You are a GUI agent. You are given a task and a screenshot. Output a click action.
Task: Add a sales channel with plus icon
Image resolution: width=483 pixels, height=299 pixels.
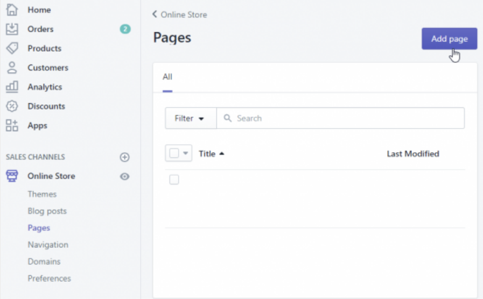(124, 157)
